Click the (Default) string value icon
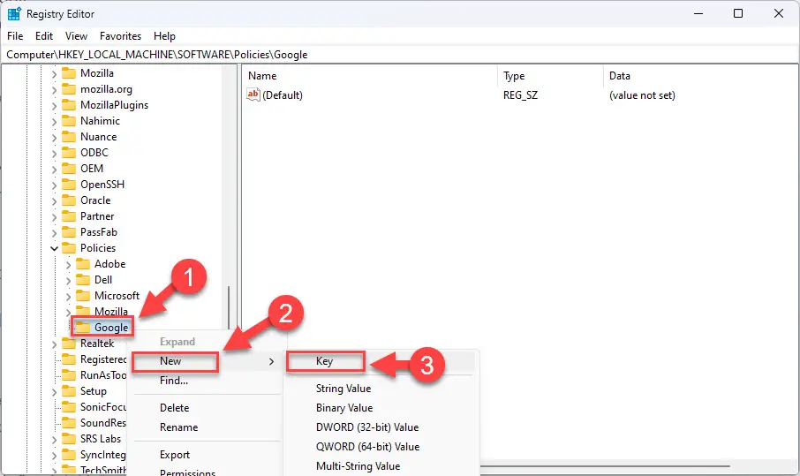Screen dimensions: 800x476 [x=253, y=94]
